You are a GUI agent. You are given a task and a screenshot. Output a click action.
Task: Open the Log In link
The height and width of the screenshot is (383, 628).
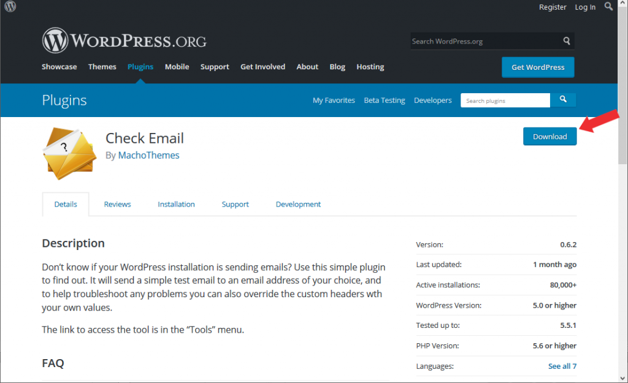point(585,7)
